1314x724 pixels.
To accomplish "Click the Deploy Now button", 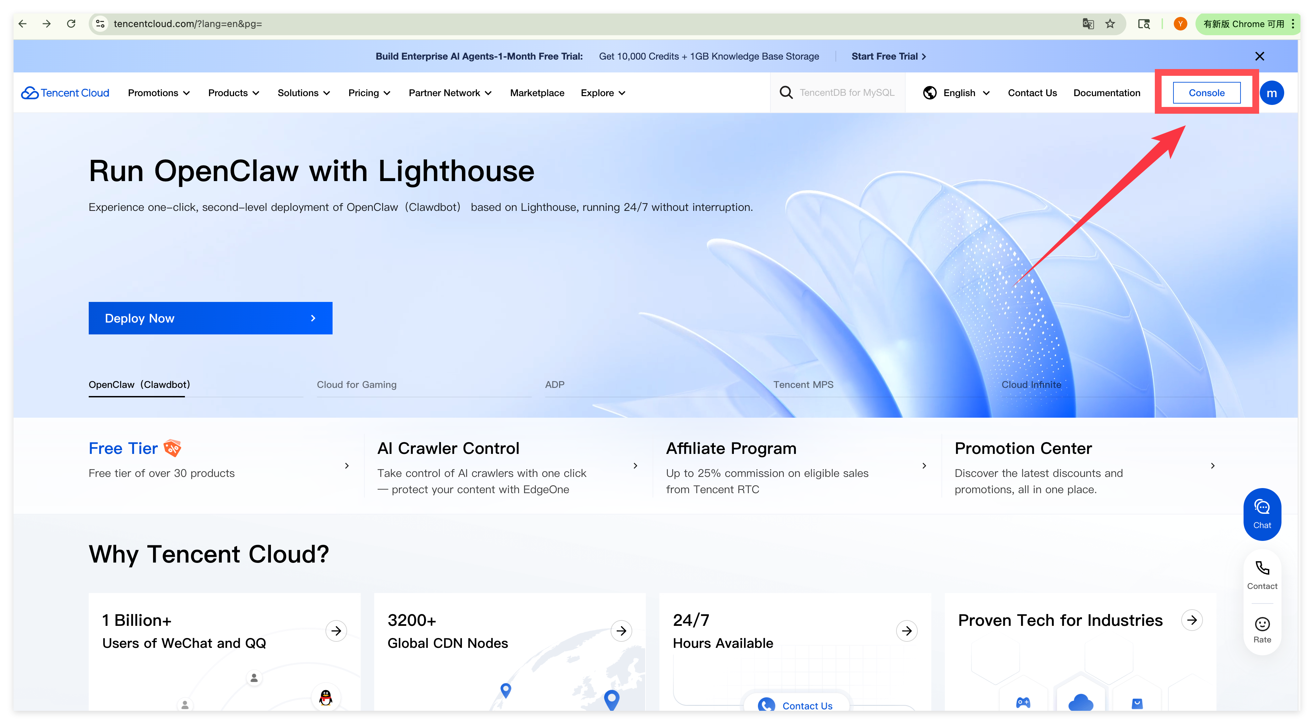I will (x=210, y=318).
